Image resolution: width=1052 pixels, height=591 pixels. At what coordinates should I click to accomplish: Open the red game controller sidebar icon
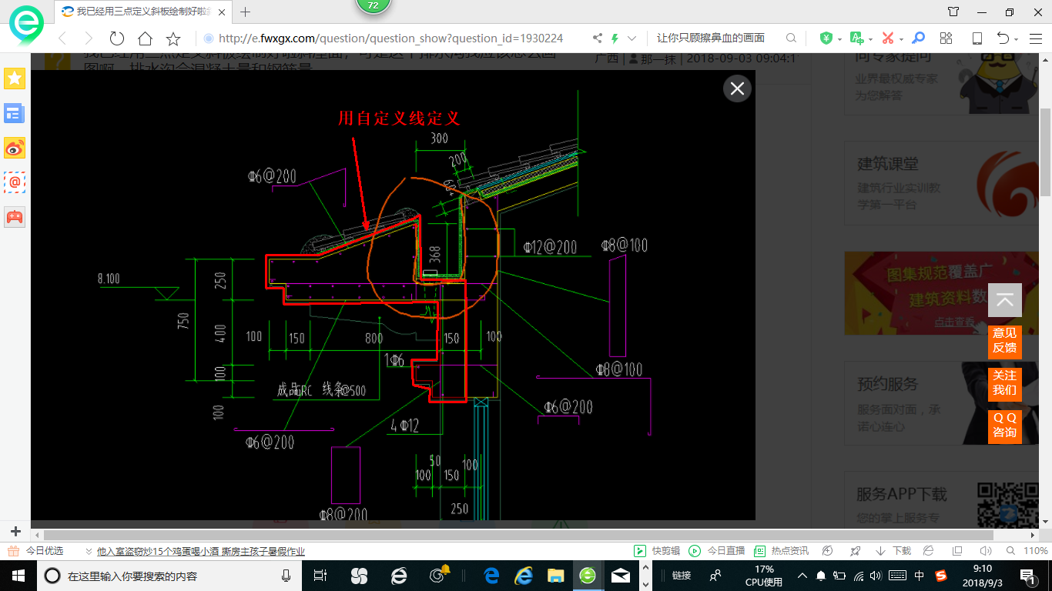click(x=15, y=217)
